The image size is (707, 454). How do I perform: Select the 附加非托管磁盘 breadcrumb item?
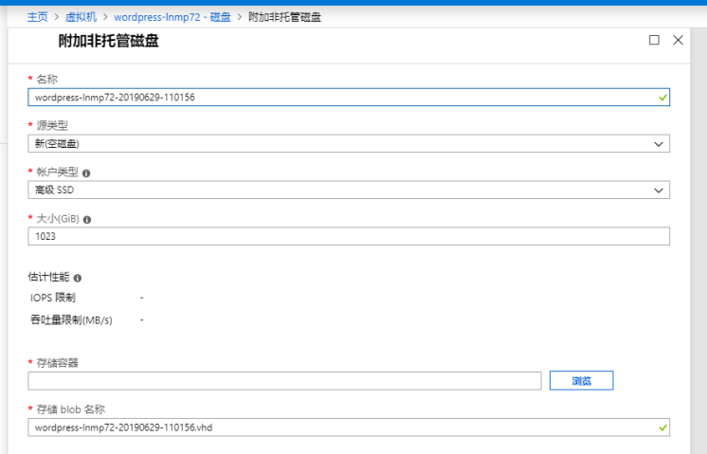point(284,17)
